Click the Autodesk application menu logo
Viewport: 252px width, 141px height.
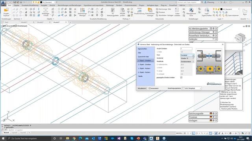click(3, 3)
